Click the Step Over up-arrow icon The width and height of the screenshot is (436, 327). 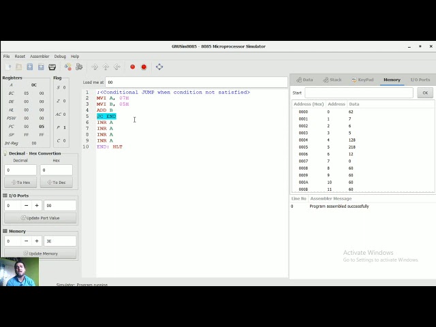coord(106,67)
